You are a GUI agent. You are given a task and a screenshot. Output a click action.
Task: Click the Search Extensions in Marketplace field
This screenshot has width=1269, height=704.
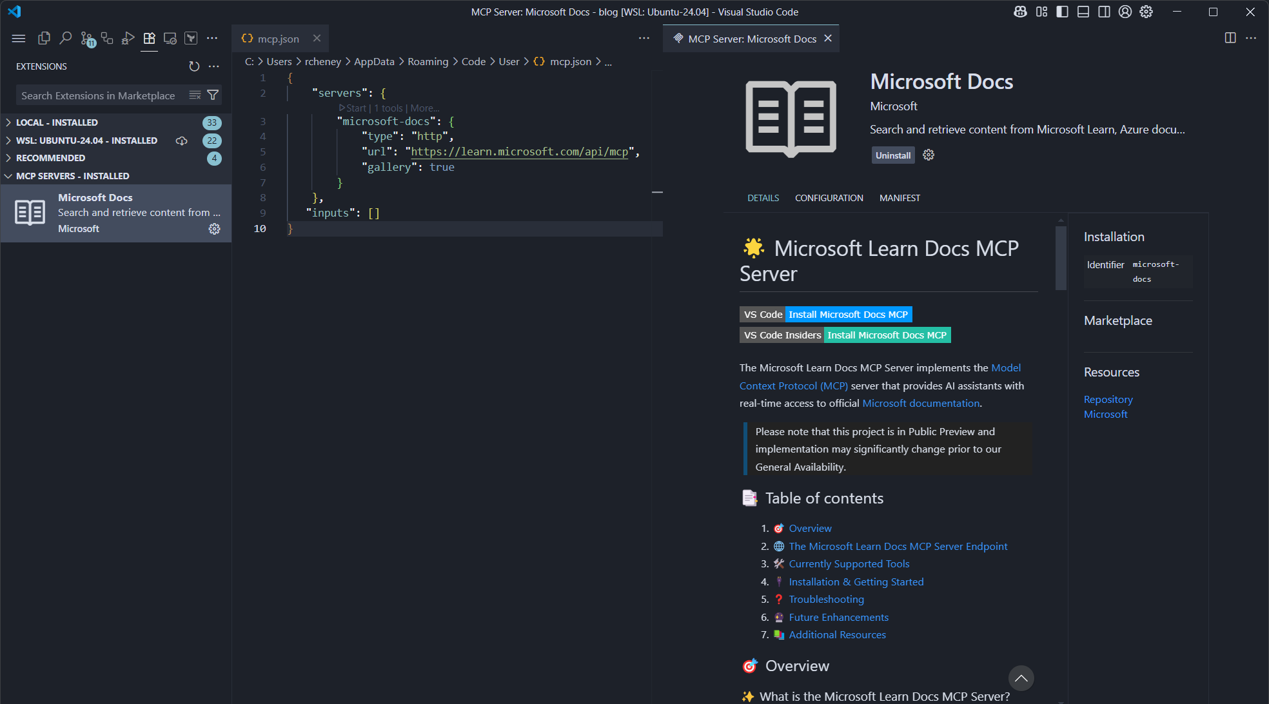[x=100, y=95]
